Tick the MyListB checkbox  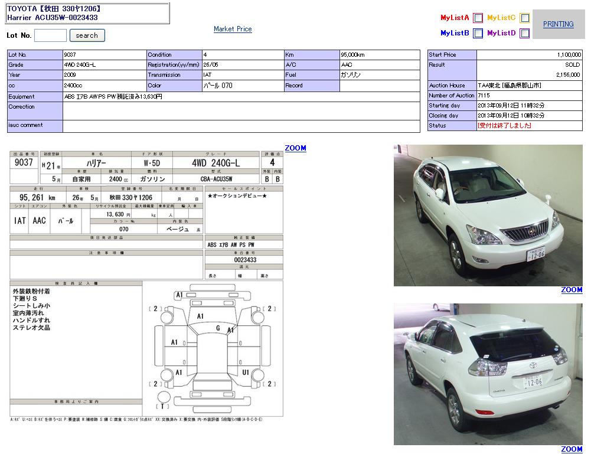tap(478, 34)
